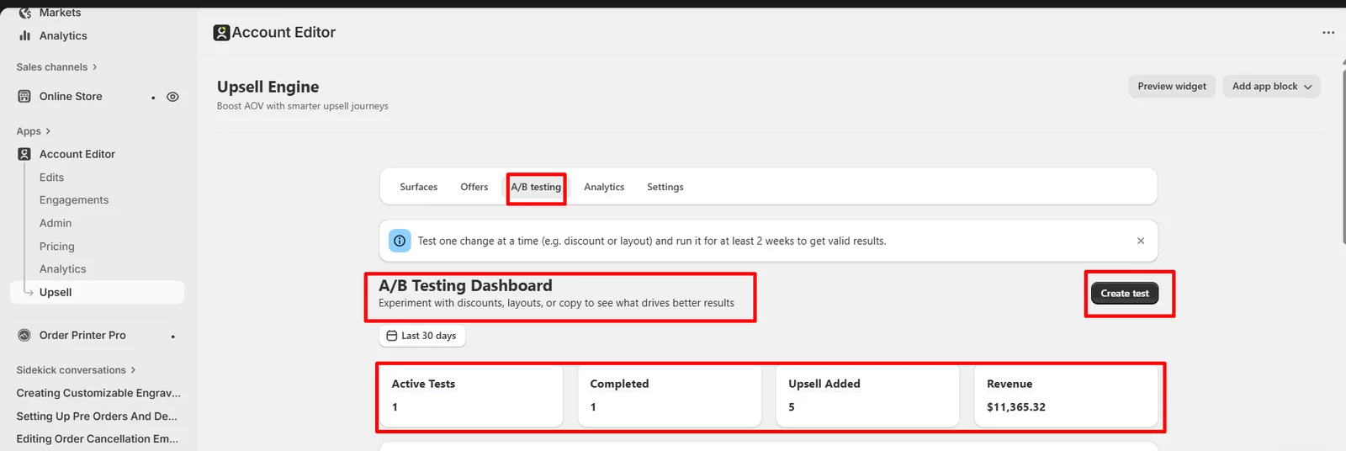Click the Online Store storefront icon
The height and width of the screenshot is (451, 1346).
tap(24, 96)
